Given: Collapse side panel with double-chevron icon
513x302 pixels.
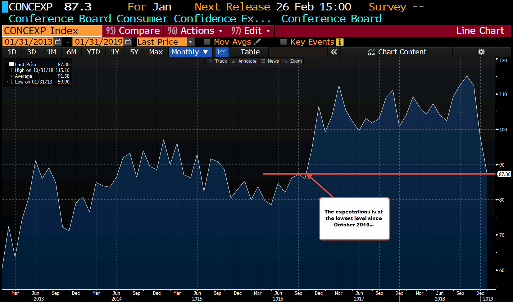Looking at the screenshot, I should (334, 52).
